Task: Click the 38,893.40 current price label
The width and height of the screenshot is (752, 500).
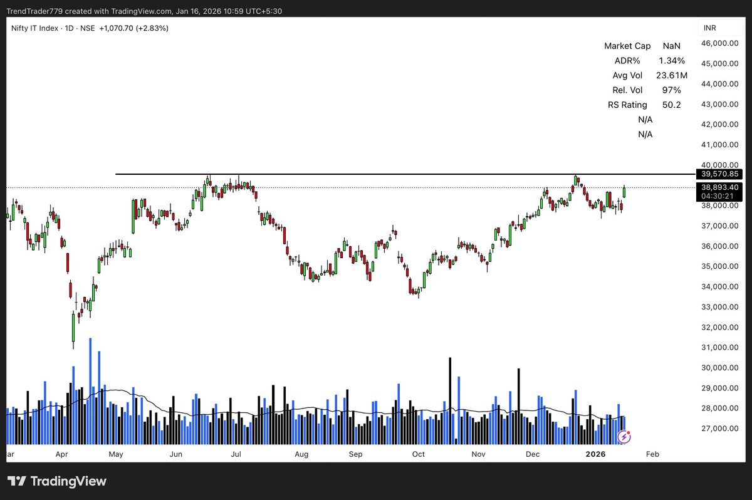Action: [x=719, y=187]
